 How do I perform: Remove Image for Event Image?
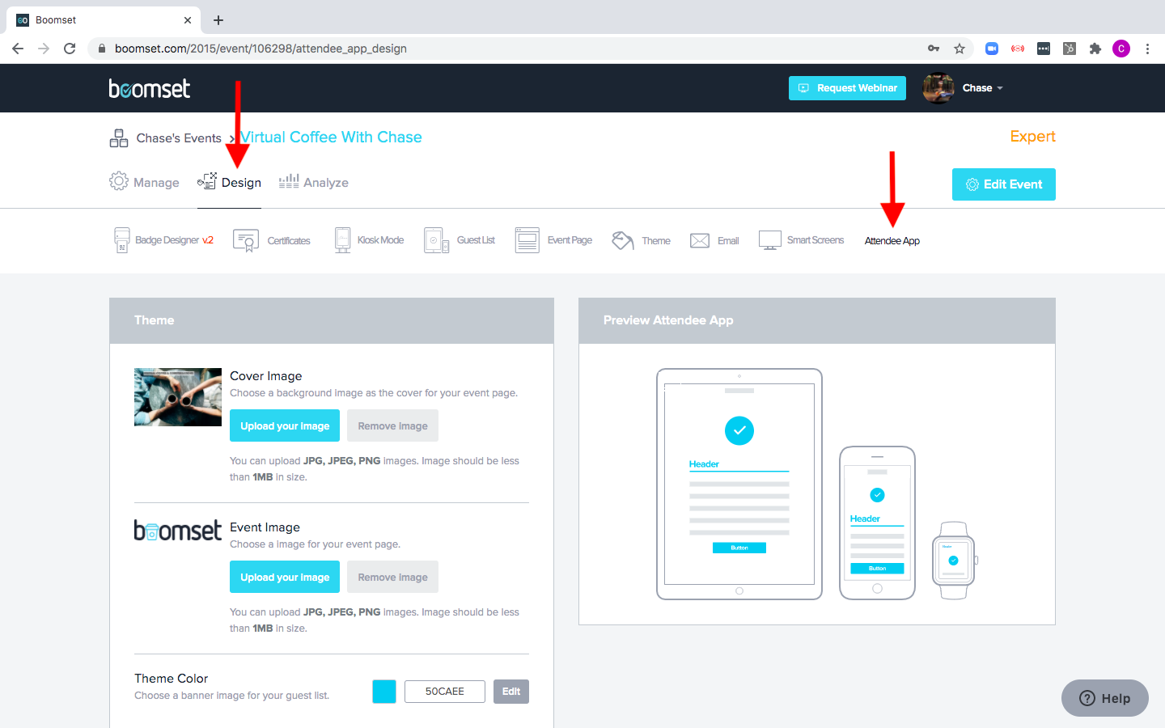[x=392, y=578]
